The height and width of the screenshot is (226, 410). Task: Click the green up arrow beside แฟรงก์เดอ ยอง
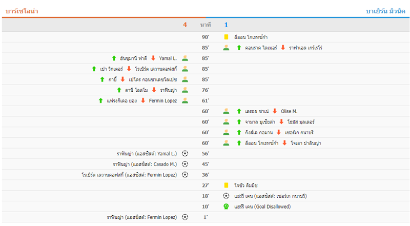pyautogui.click(x=100, y=100)
